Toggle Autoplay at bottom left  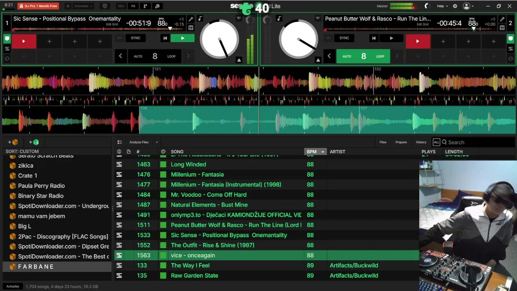[13, 287]
